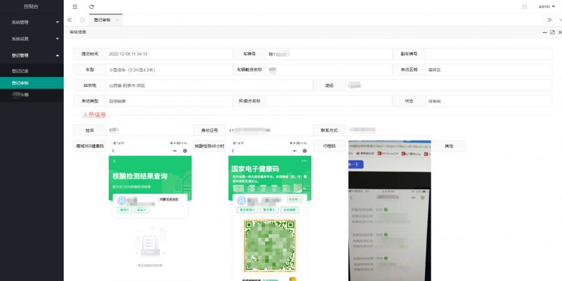The image size is (562, 281).
Task: Enter fullscreen using the top-right fullscreen icon
Action: point(524,6)
